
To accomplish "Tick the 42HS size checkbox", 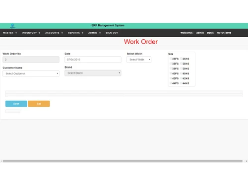I will pos(182,78).
